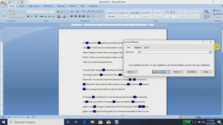Image resolution: width=223 pixels, height=125 pixels.
Task: Open the Office button menu
Action: coord(3,3)
